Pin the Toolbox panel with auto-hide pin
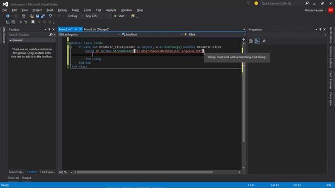 click(49, 29)
